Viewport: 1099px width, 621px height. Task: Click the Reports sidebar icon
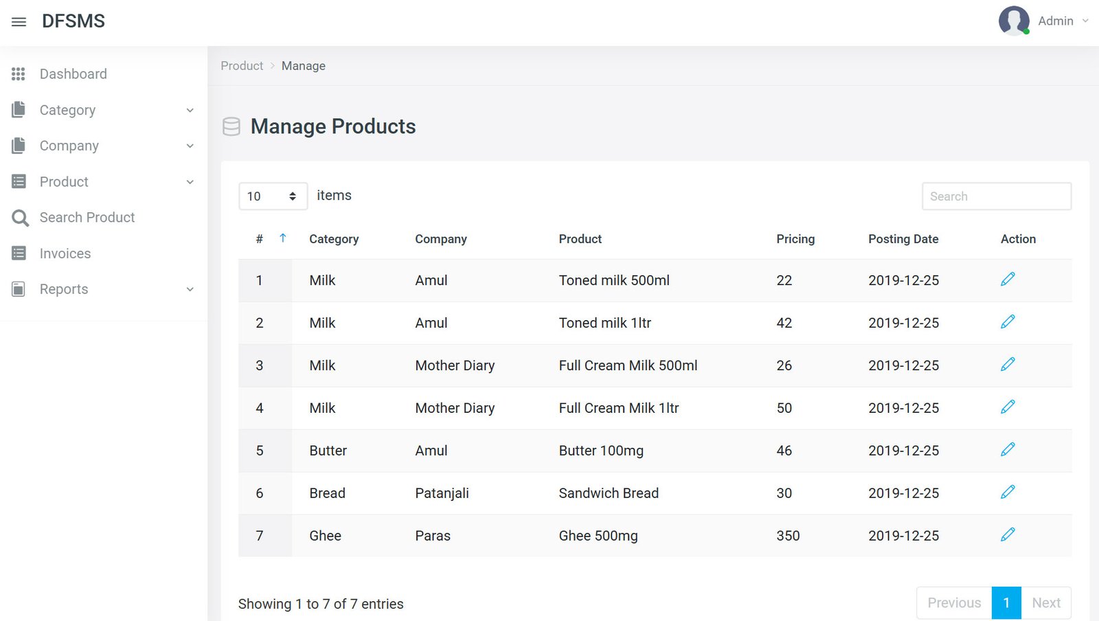click(19, 289)
